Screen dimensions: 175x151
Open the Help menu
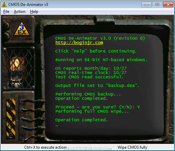coord(34,12)
